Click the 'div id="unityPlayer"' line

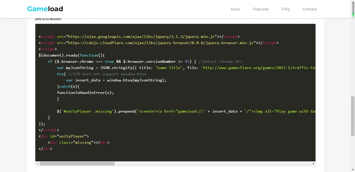[64, 136]
